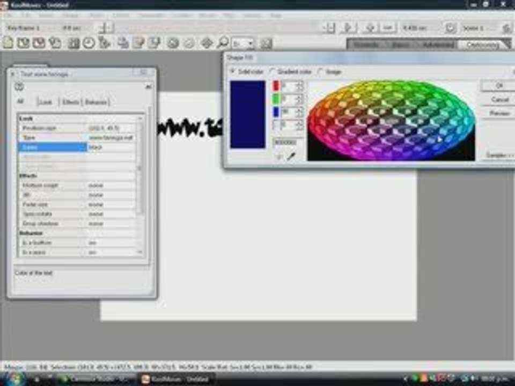Click the red save toolbar icon
This screenshot has height=386, width=515.
point(39,43)
